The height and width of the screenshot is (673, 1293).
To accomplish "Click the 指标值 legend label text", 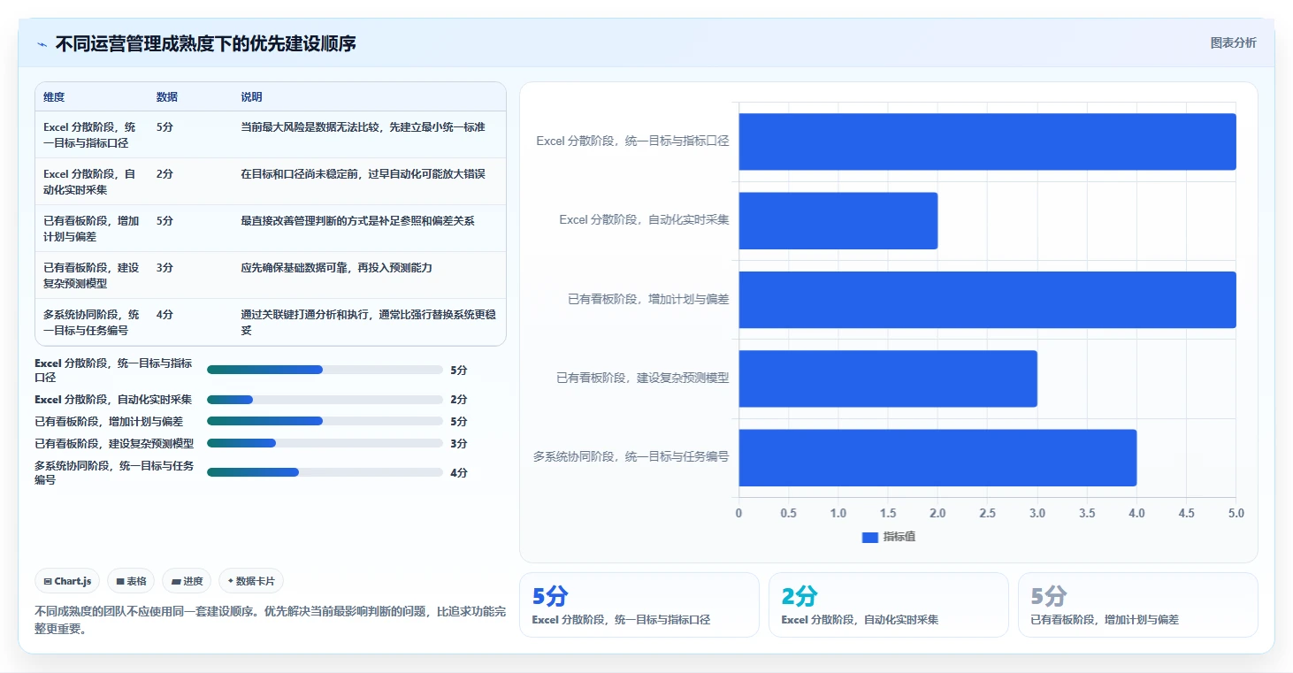I will tap(899, 537).
